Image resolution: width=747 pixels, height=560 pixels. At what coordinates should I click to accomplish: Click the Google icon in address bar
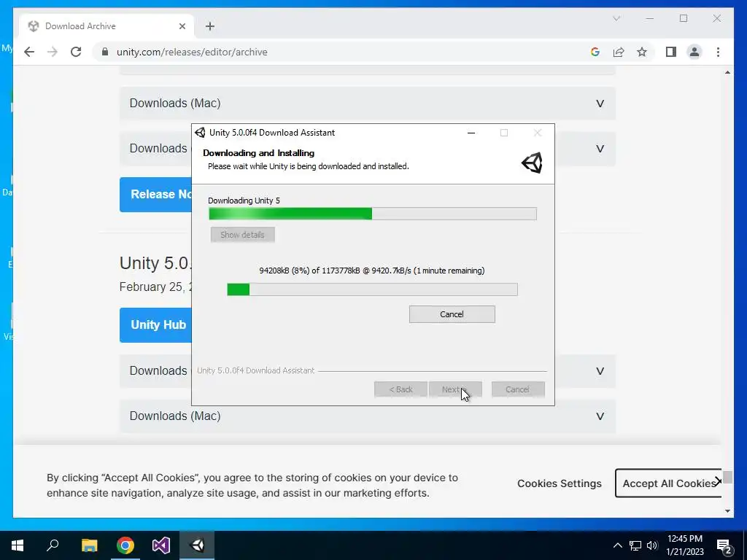point(595,52)
